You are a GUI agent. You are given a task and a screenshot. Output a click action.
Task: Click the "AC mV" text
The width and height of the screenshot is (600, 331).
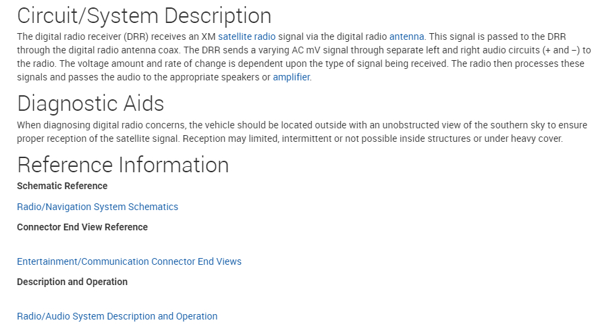click(x=294, y=50)
